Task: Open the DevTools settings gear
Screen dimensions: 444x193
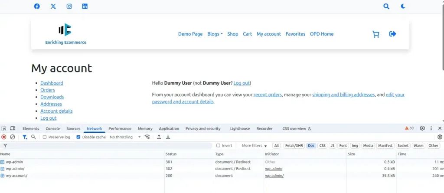Action: tap(422, 128)
